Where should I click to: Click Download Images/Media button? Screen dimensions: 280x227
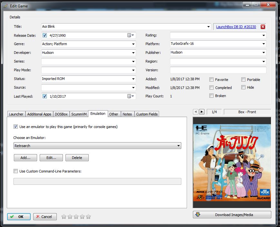point(232,215)
